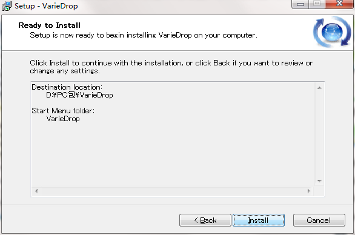Start installation with the Install button
This screenshot has width=355, height=235.
tap(259, 220)
